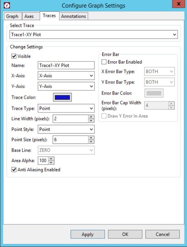Confirm settings with OK button
The height and width of the screenshot is (247, 187).
tap(125, 234)
